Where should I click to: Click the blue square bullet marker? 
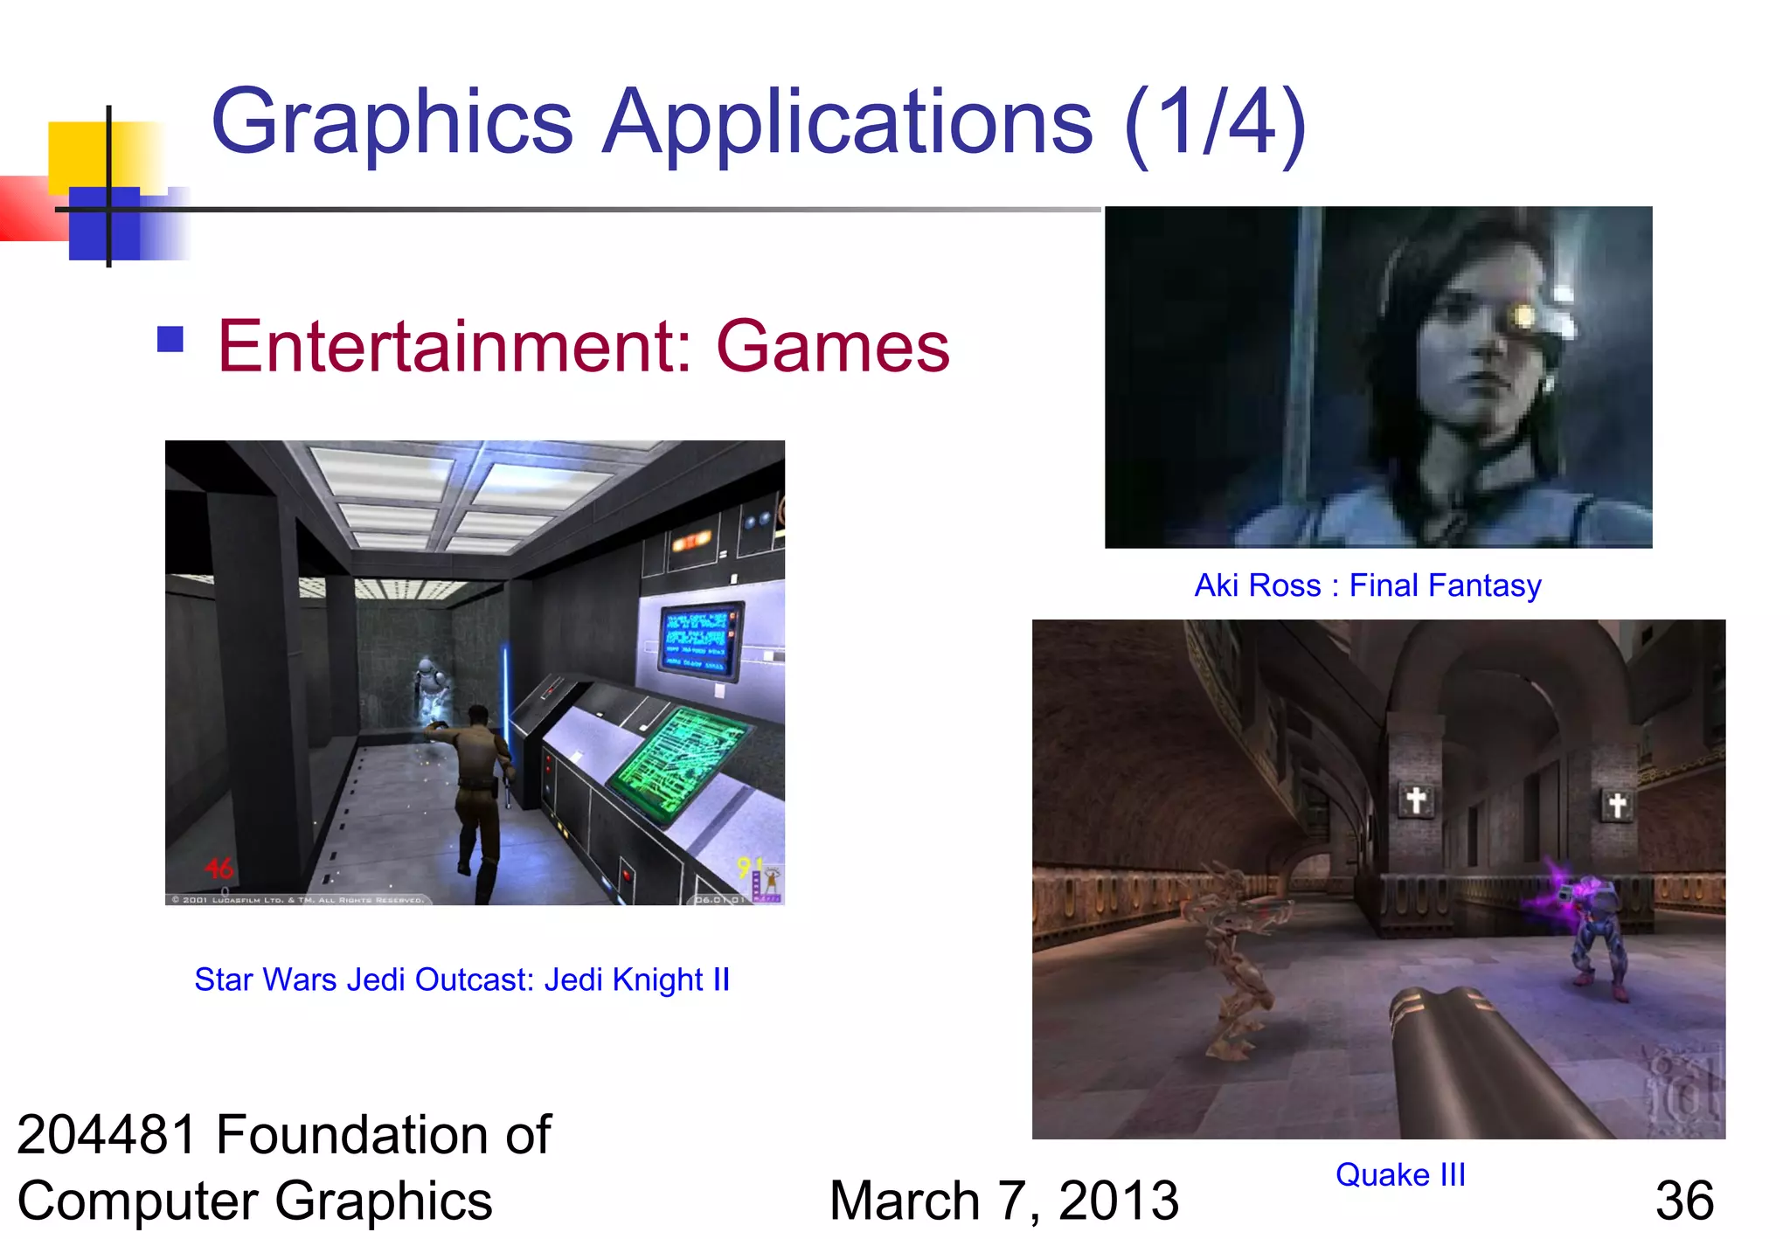170,339
